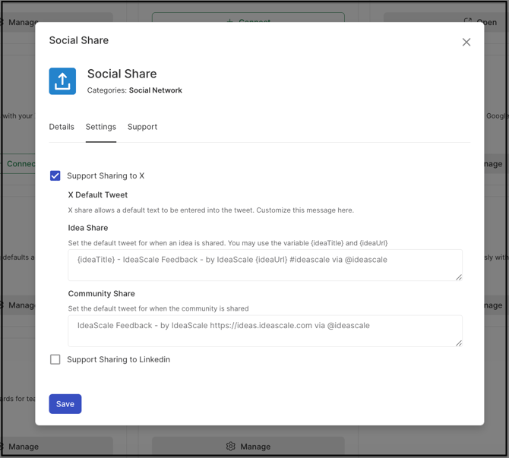Click the 'Support Sharing to Linkedin' label text

click(x=119, y=359)
